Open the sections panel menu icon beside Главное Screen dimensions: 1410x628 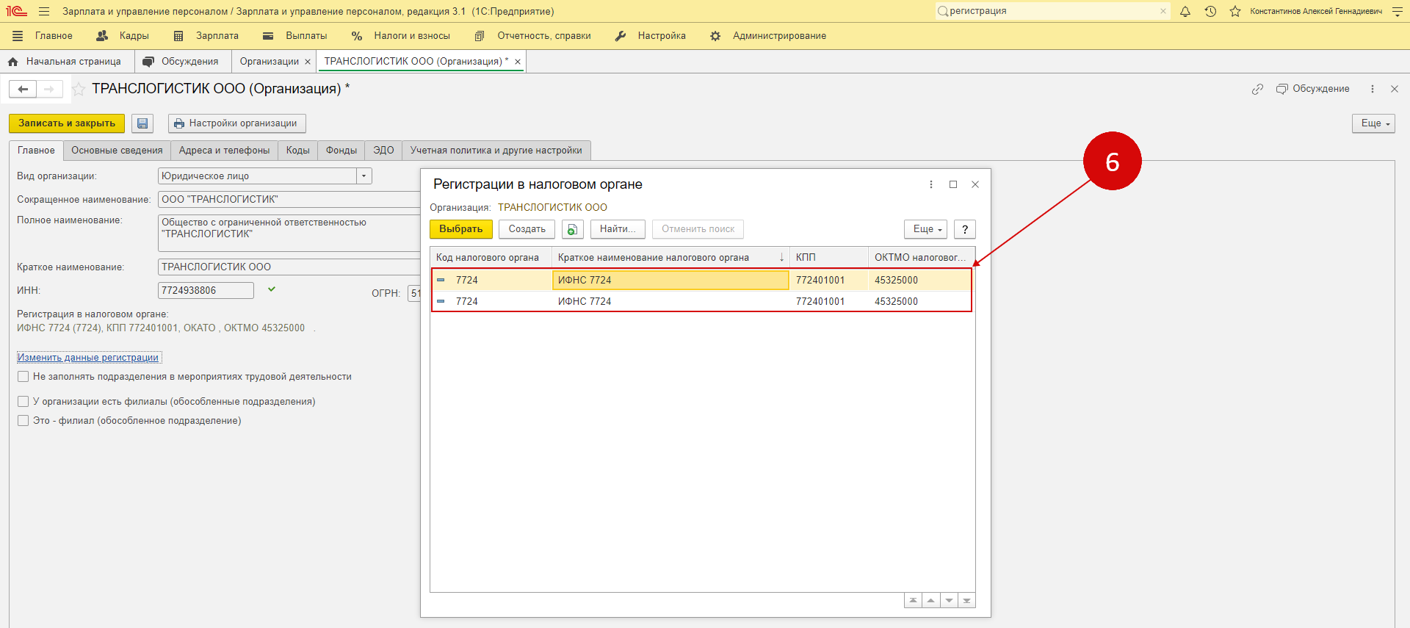pyautogui.click(x=18, y=36)
